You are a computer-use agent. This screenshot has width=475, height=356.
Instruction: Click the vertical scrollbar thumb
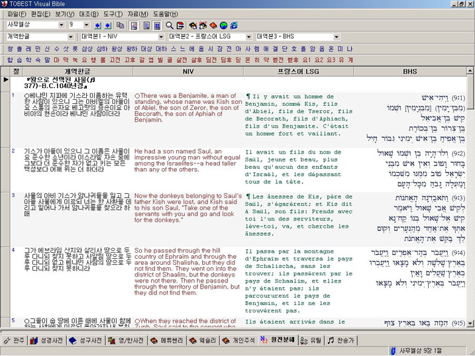click(x=470, y=92)
